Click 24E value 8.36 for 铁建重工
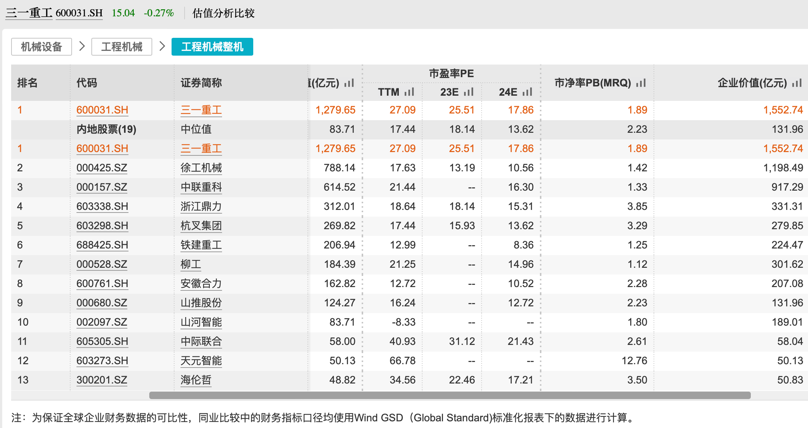 click(524, 245)
